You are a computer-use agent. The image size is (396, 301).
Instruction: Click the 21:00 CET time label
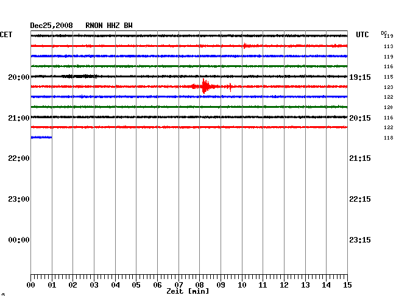(19, 118)
